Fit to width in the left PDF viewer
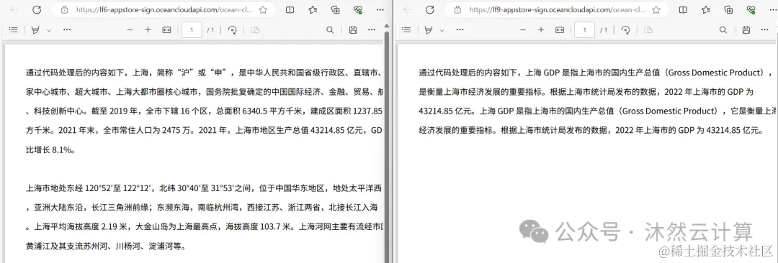The height and width of the screenshot is (263, 778). pyautogui.click(x=166, y=30)
